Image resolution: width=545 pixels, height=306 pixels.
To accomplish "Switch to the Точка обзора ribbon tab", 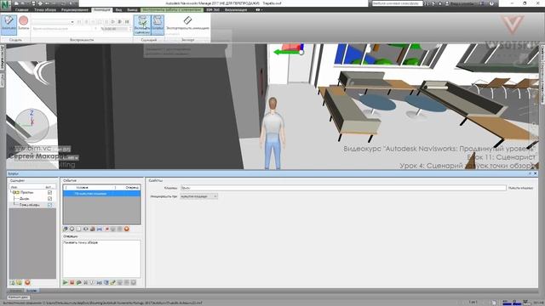I will [x=45, y=9].
